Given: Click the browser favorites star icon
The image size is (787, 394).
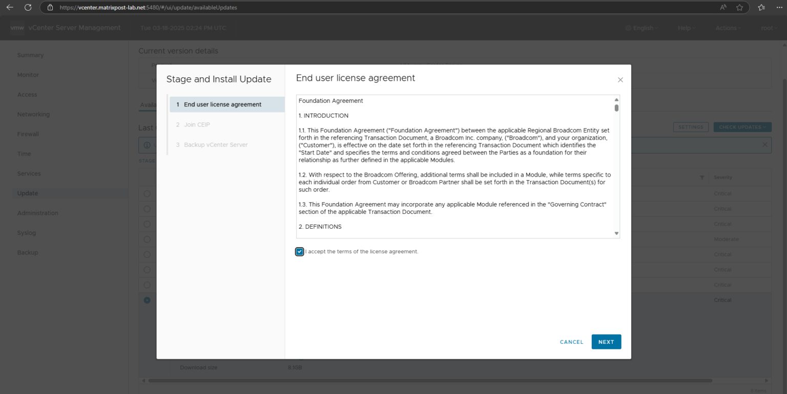Looking at the screenshot, I should [x=739, y=7].
